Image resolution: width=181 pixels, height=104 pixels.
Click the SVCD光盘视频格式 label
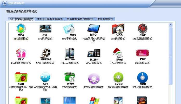[118, 87]
